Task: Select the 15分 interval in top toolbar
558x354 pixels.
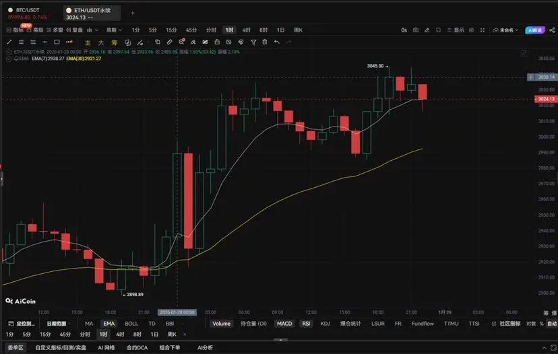Action: pyautogui.click(x=171, y=30)
